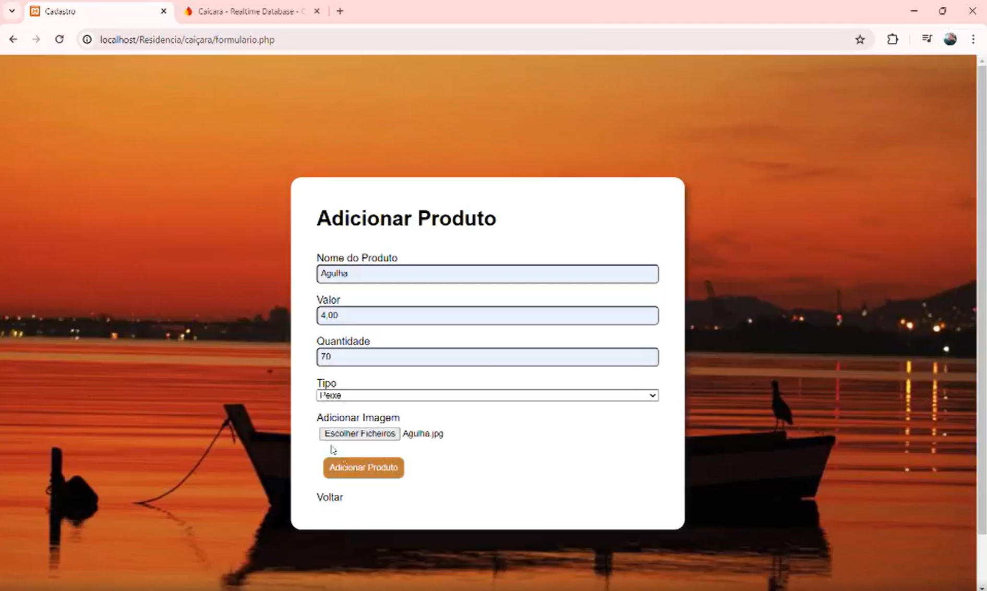
Task: Follow the Voltar link
Action: click(x=330, y=497)
